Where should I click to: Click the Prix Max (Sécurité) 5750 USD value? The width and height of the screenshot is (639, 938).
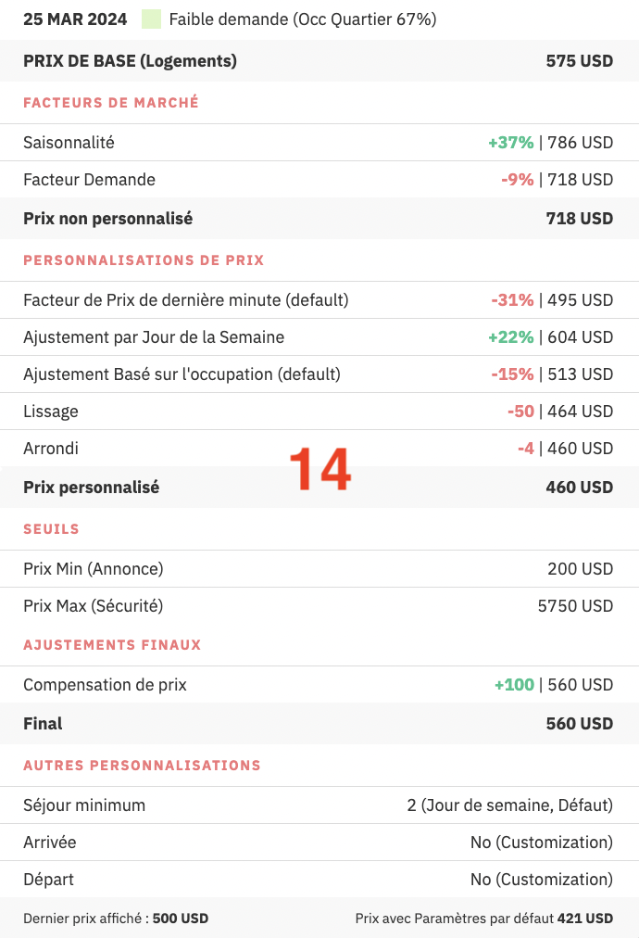coord(575,606)
